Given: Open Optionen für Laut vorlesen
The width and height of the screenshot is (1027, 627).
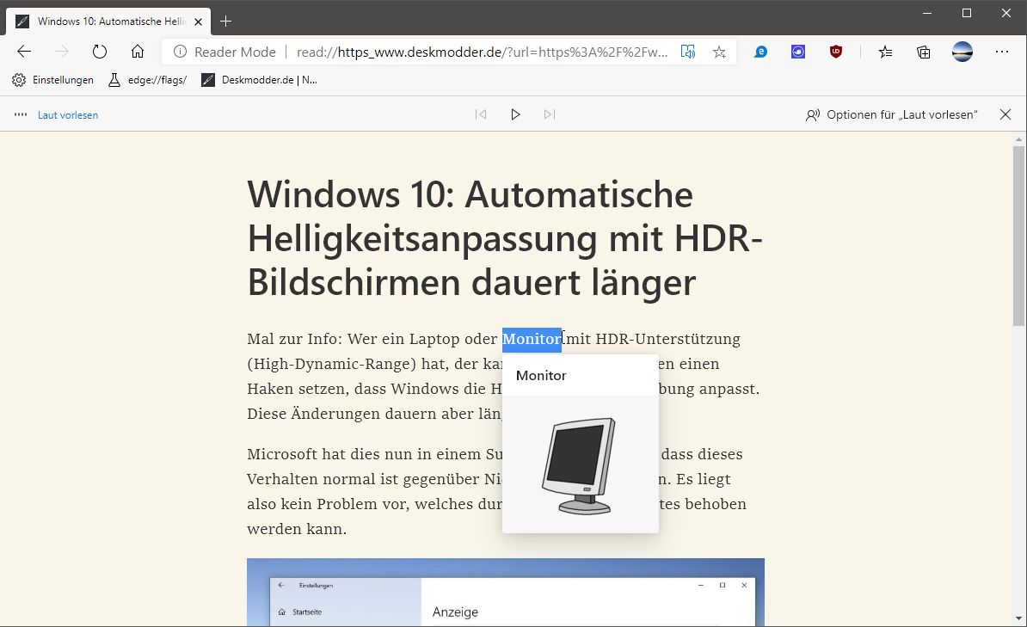Looking at the screenshot, I should [891, 114].
